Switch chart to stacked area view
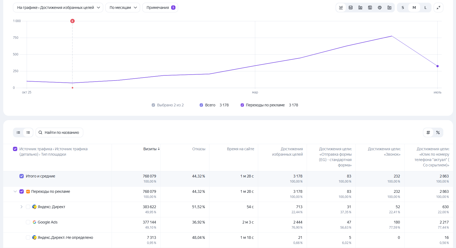This screenshot has height=248, width=456. click(x=351, y=8)
